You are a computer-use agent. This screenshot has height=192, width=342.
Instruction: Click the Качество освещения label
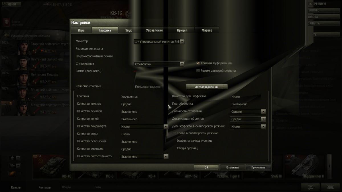(91, 141)
